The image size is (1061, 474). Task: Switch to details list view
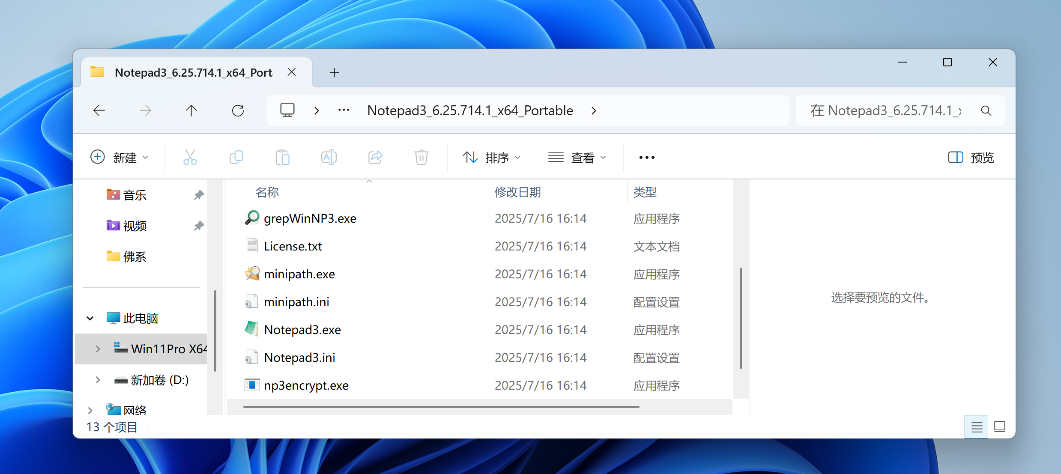point(976,426)
